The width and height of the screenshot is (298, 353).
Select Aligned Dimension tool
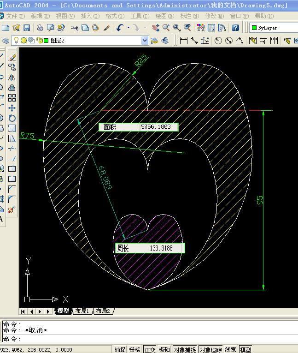click(x=194, y=41)
